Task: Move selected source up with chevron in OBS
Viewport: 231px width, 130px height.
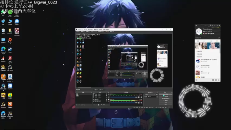Action: click(x=102, y=105)
